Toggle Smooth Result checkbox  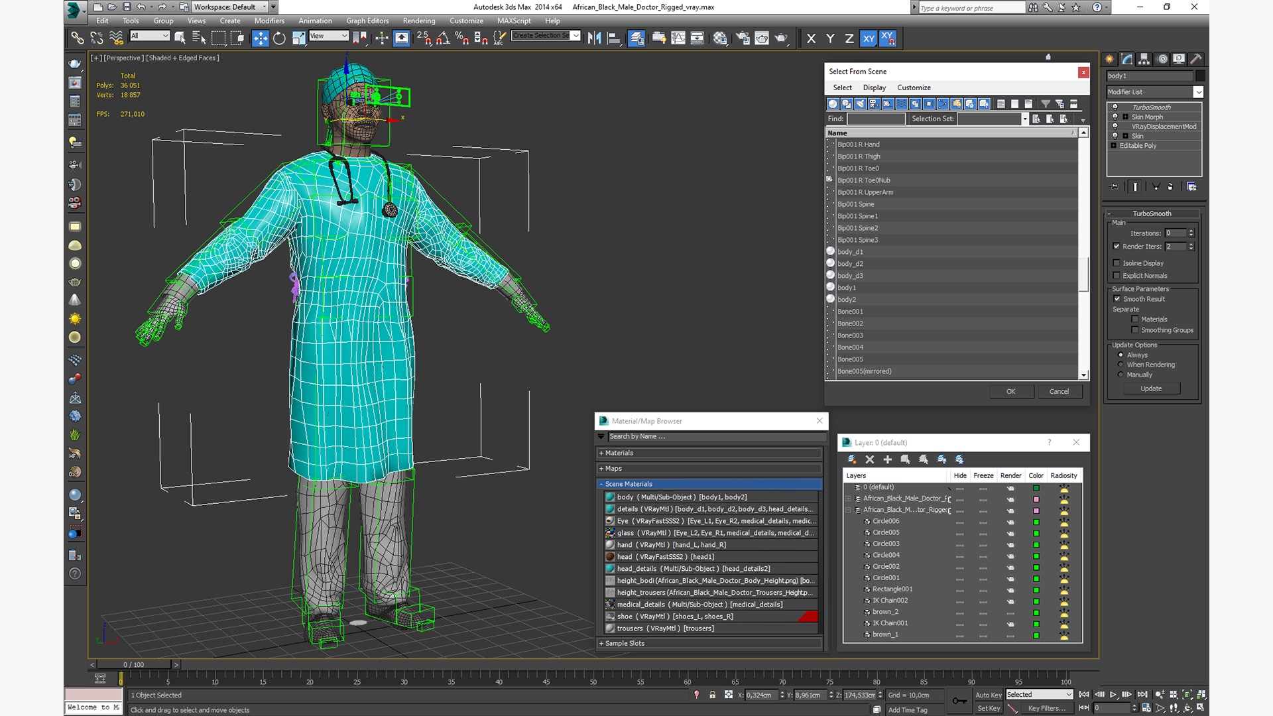pyautogui.click(x=1117, y=299)
